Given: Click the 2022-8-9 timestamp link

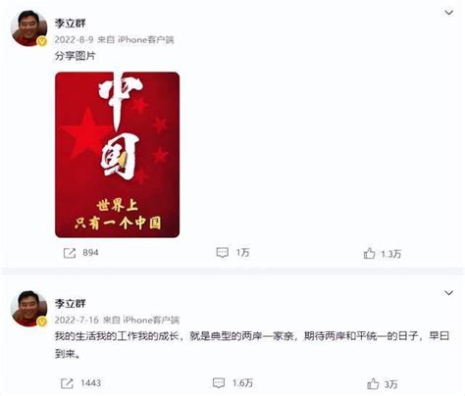Looking at the screenshot, I should point(74,40).
